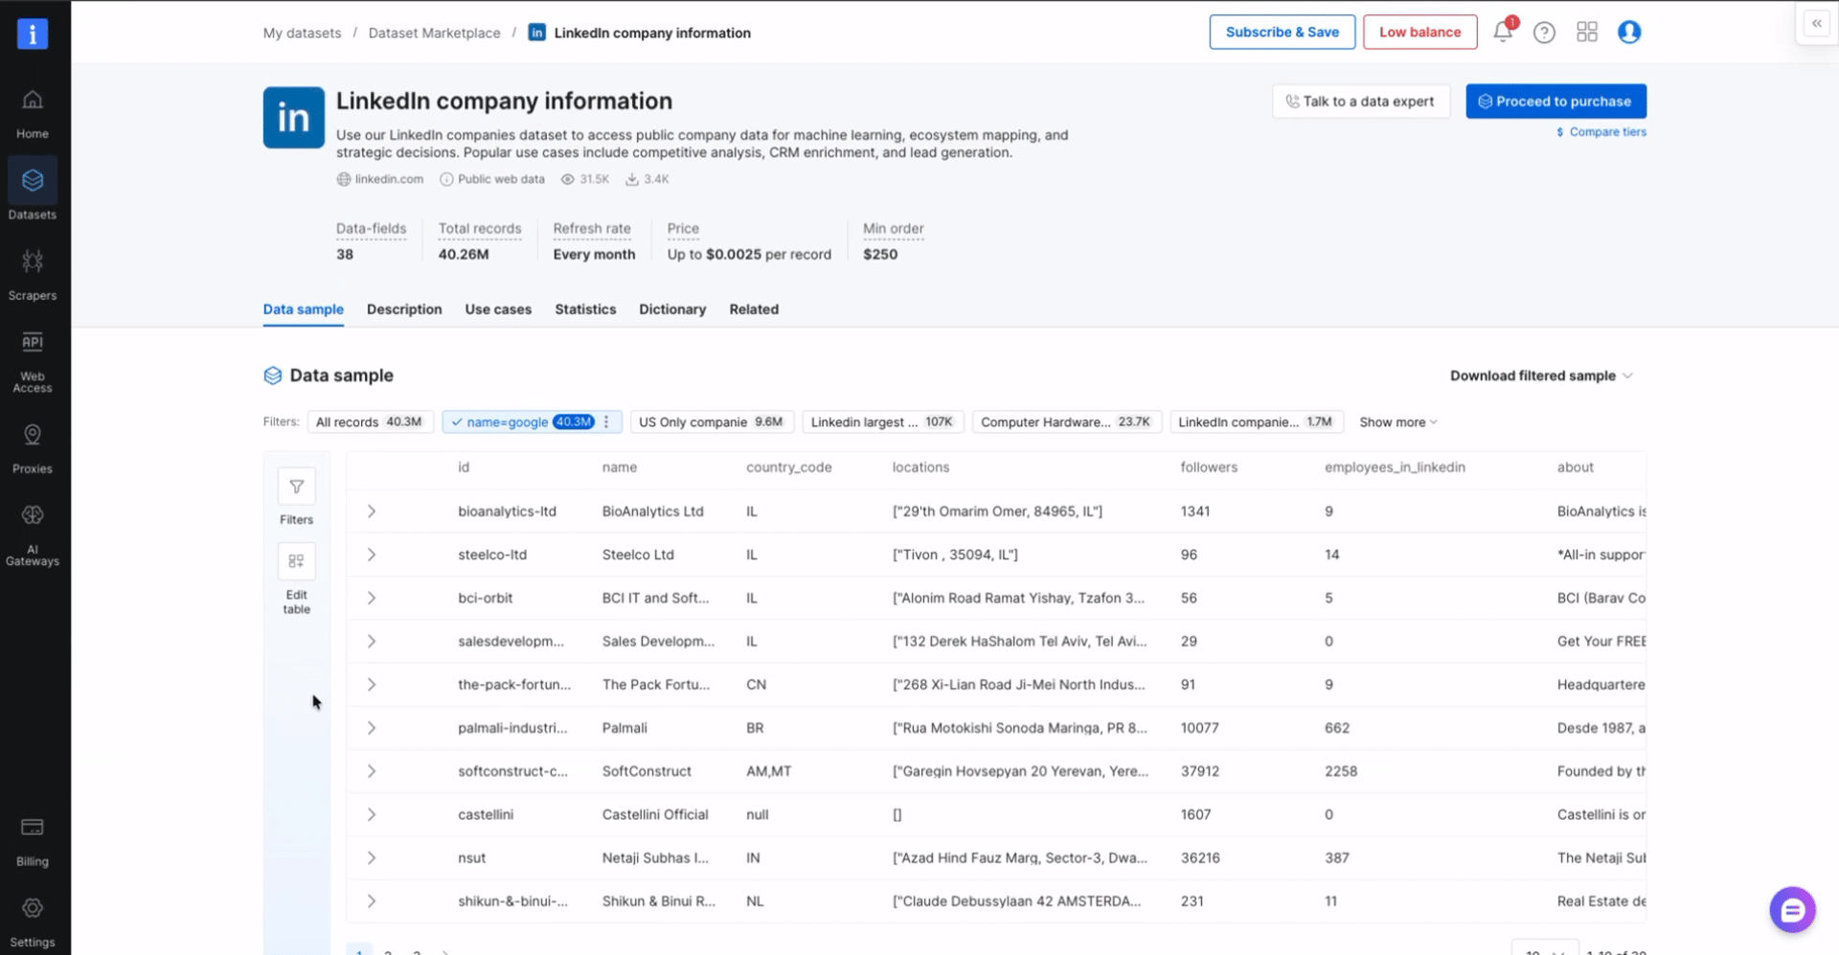This screenshot has width=1839, height=955.
Task: Select the LinkedIn companie 1.7M filter chip
Action: pyautogui.click(x=1257, y=421)
